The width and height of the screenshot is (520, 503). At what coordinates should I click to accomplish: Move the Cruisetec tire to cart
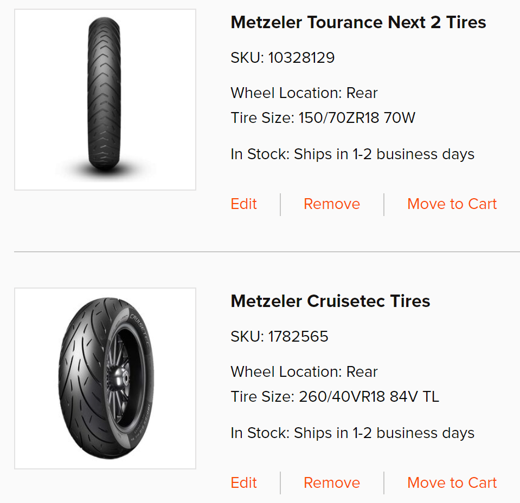pos(452,483)
